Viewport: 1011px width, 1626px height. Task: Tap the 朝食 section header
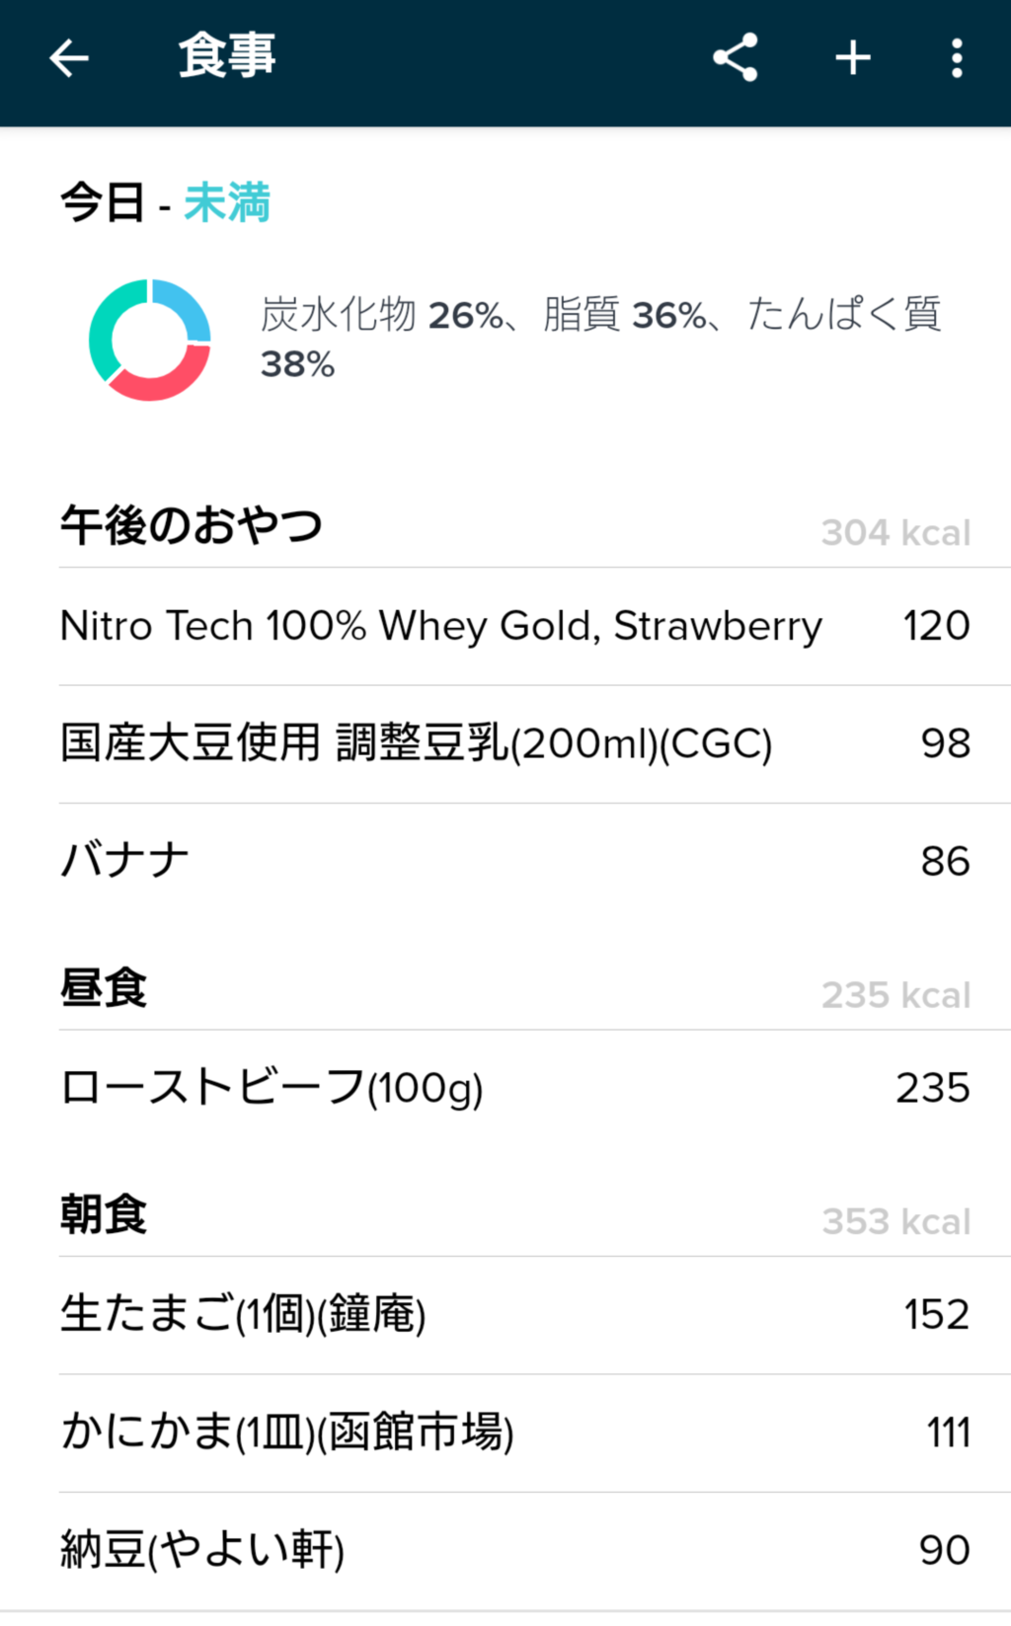click(104, 1214)
